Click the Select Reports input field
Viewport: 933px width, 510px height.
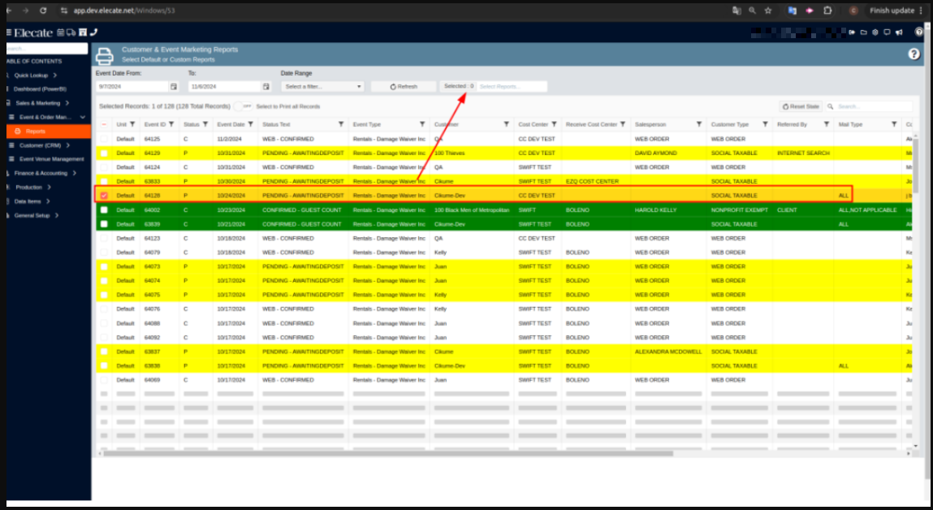pyautogui.click(x=511, y=86)
